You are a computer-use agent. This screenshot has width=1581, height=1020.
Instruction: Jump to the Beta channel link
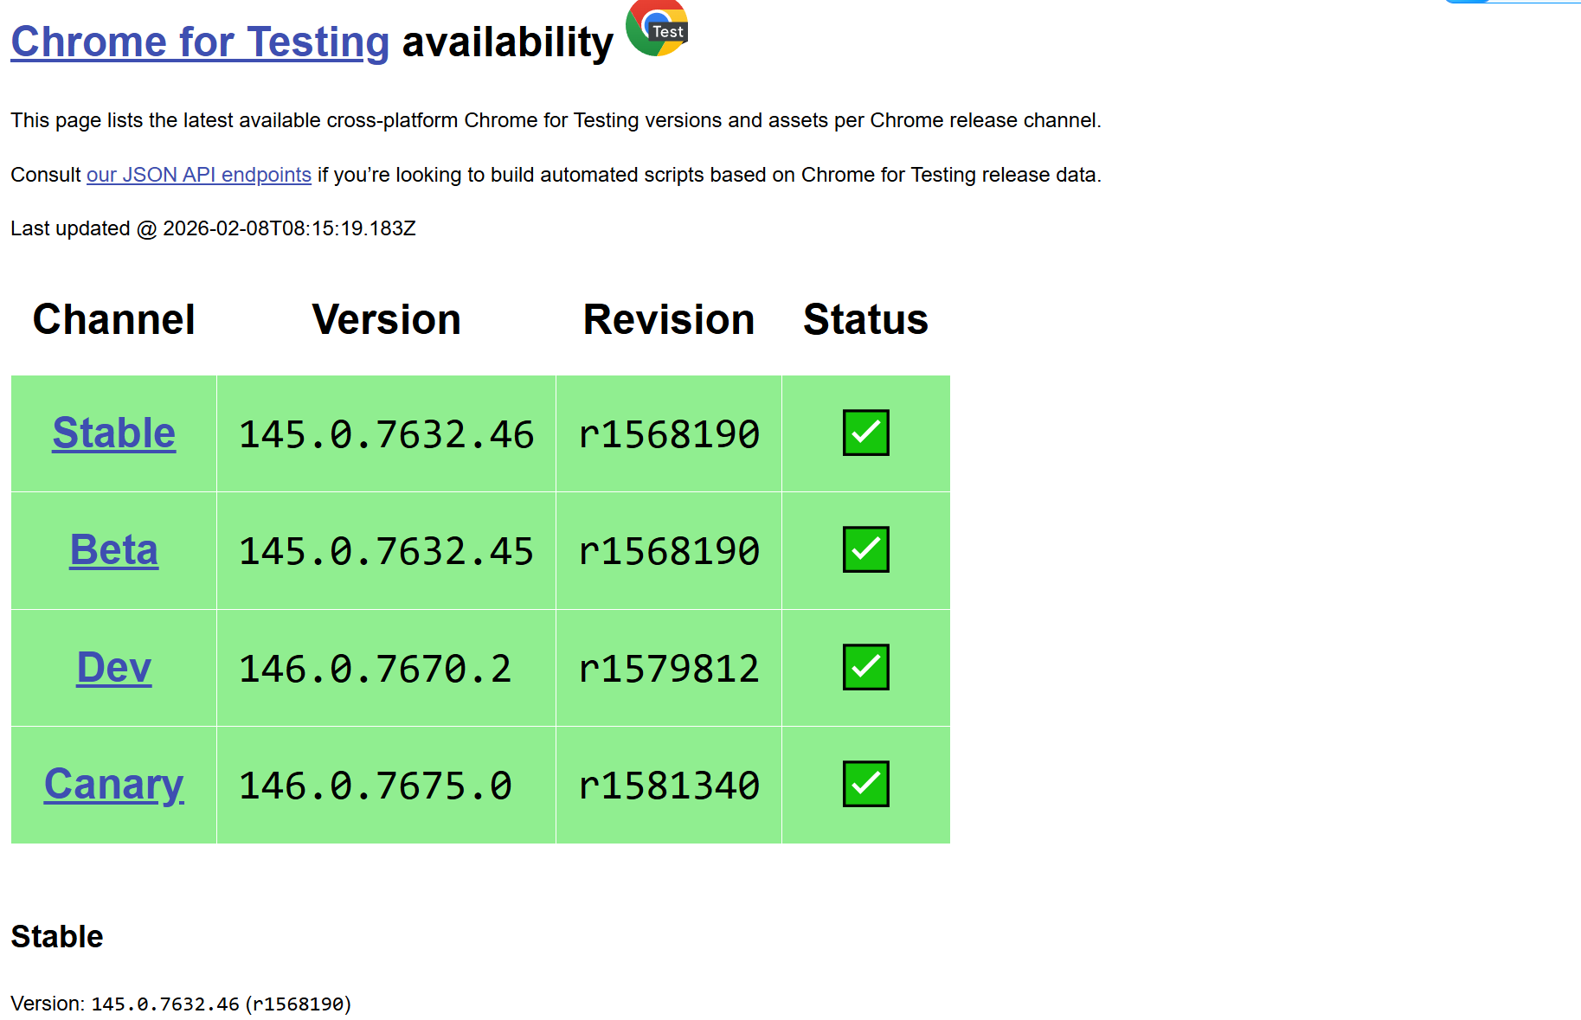coord(113,550)
